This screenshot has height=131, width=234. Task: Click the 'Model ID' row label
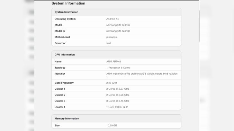60,31
